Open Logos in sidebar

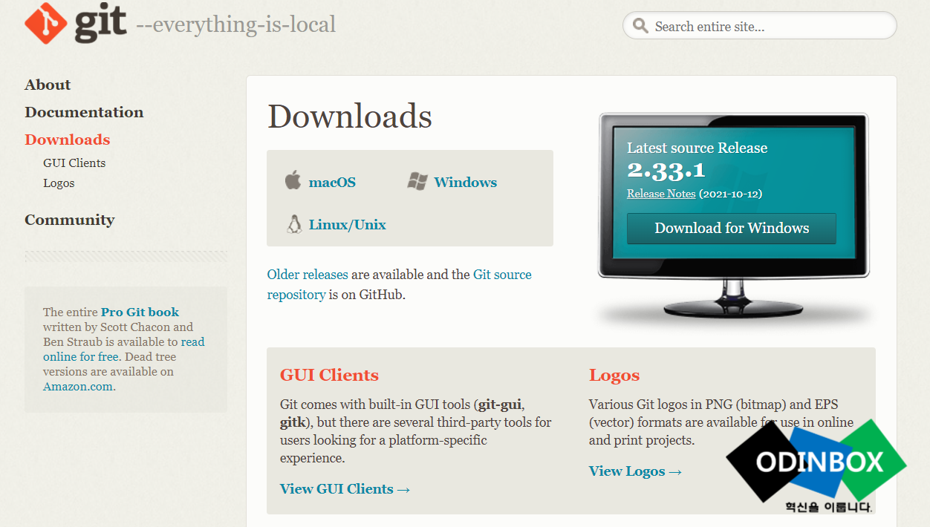pyautogui.click(x=59, y=183)
